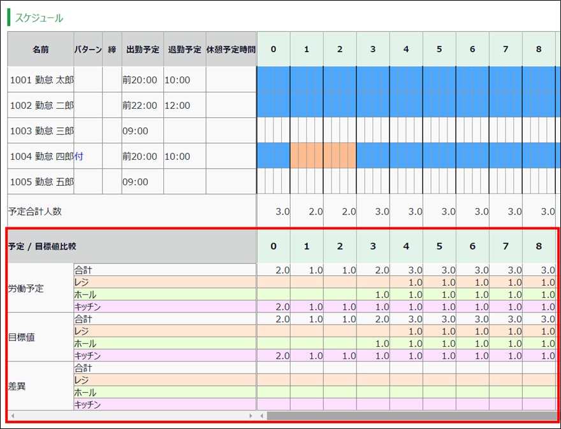This screenshot has height=429, width=561.
Task: Select employee 1001 勤怠 太郎
Action: [41, 80]
